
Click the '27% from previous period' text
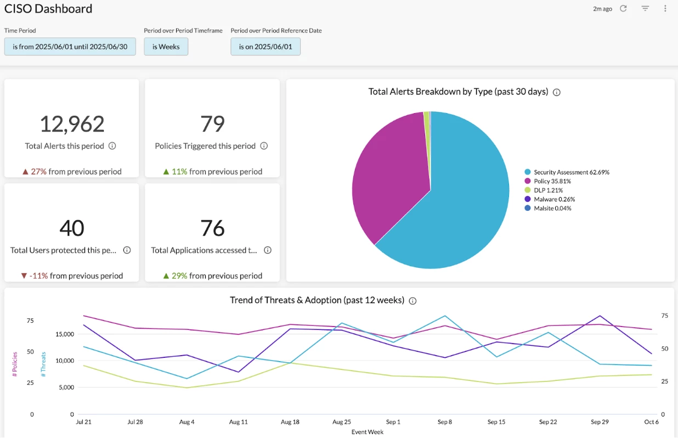pyautogui.click(x=76, y=171)
